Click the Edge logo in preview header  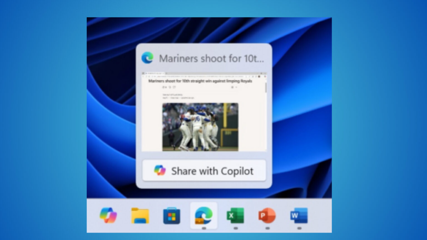pyautogui.click(x=147, y=58)
